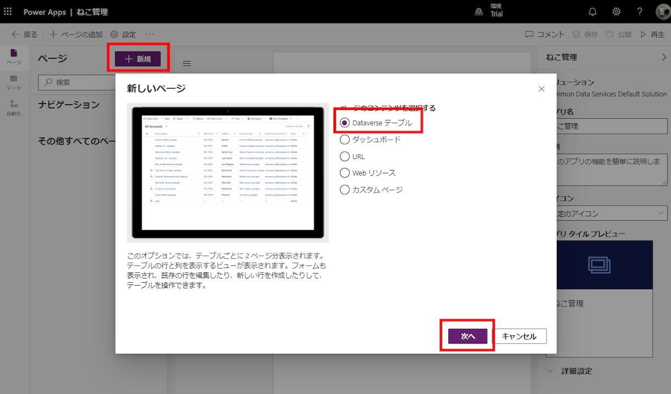Viewport: 671px width, 394px height.
Task: Open the help question mark
Action: 640,12
